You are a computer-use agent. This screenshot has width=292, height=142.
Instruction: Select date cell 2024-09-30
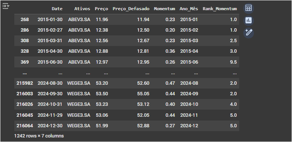click(50, 94)
